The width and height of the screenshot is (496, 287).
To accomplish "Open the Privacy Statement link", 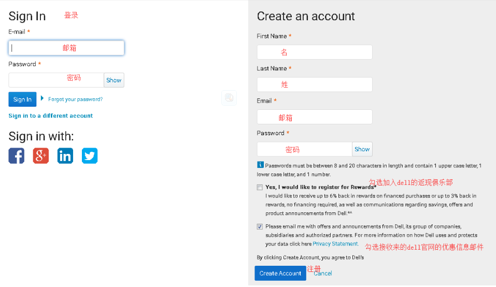I will (x=335, y=243).
